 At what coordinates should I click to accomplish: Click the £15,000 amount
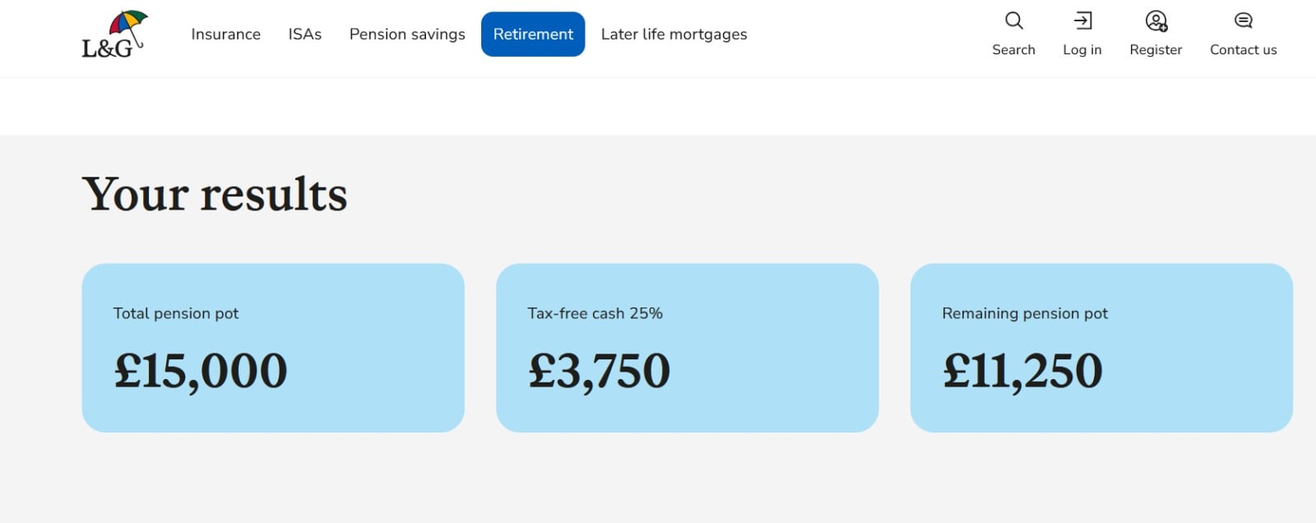coord(201,371)
